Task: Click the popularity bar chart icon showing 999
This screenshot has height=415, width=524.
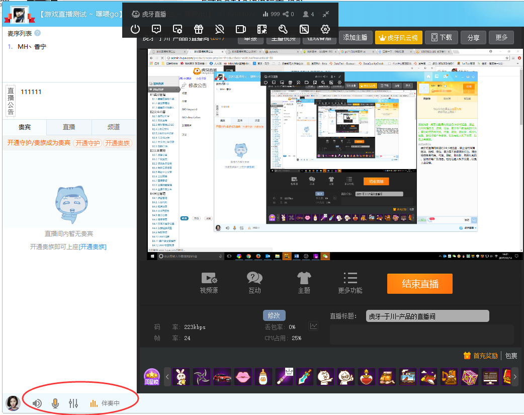Action: pos(266,14)
